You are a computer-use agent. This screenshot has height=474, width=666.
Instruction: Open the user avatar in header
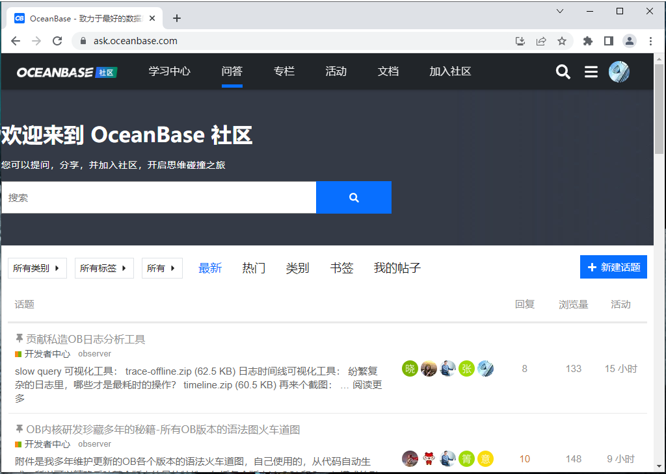[x=619, y=71]
